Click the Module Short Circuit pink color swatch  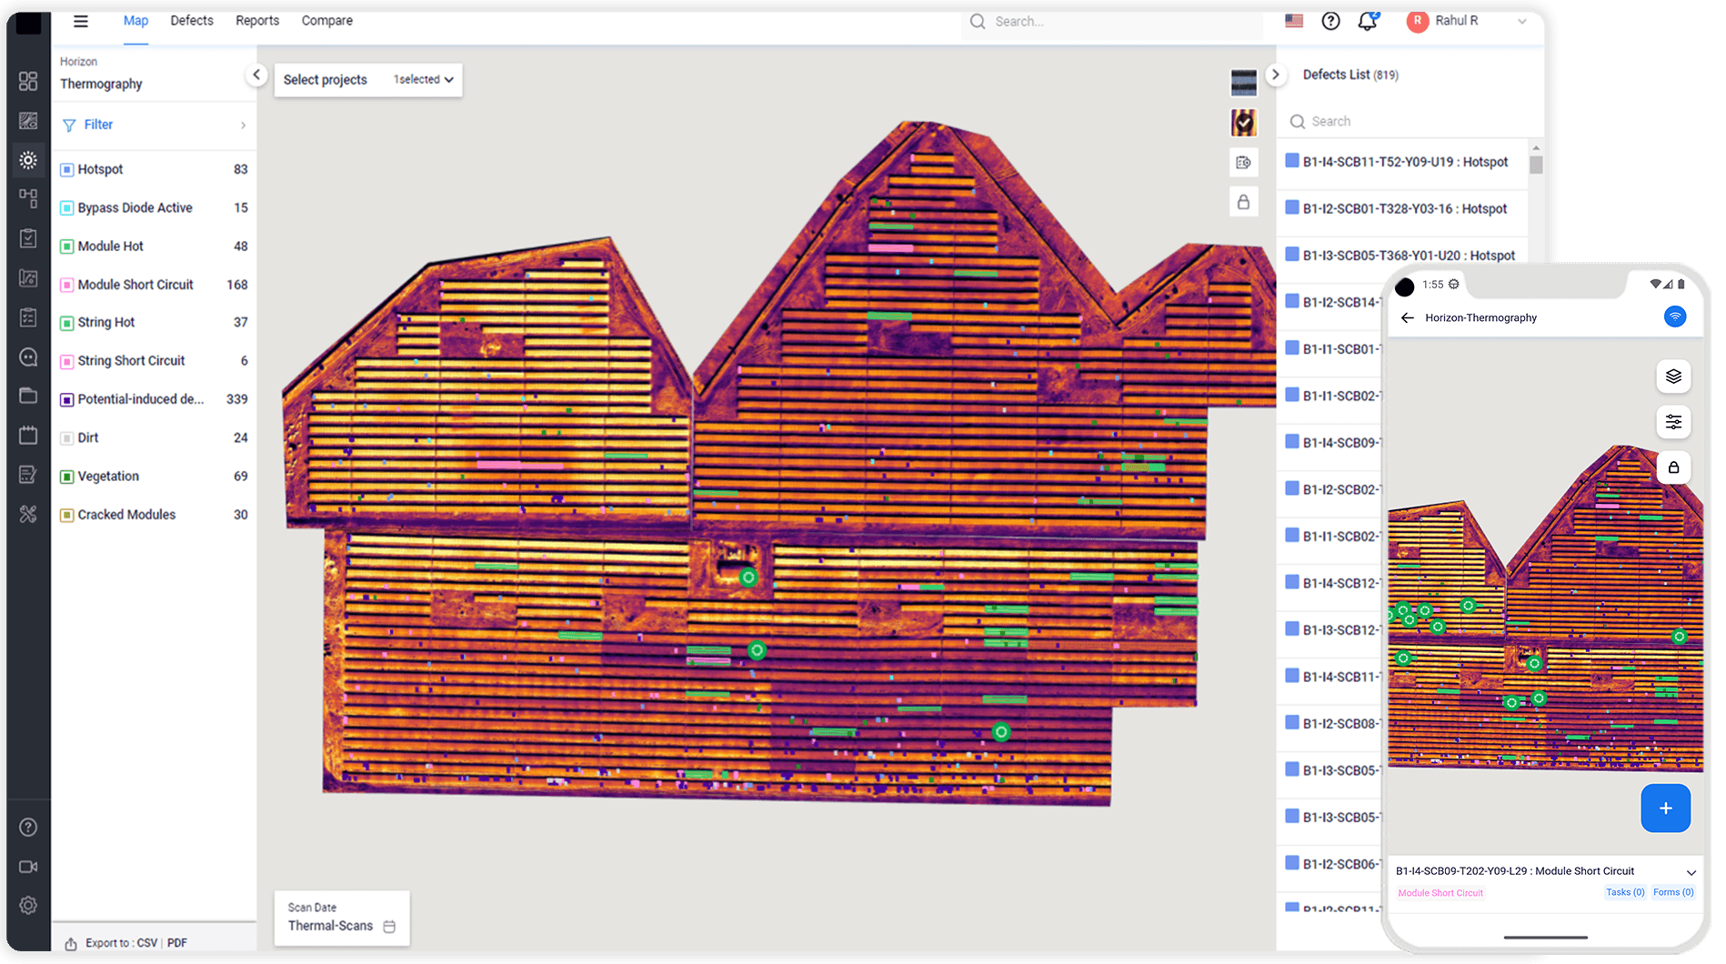pyautogui.click(x=65, y=285)
